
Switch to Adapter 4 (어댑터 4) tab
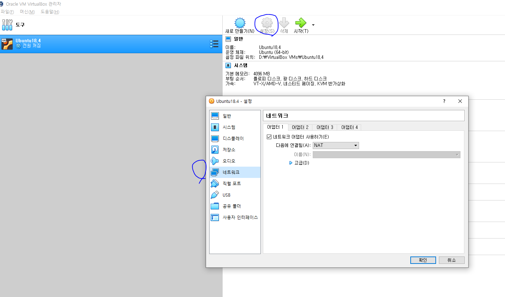(350, 127)
